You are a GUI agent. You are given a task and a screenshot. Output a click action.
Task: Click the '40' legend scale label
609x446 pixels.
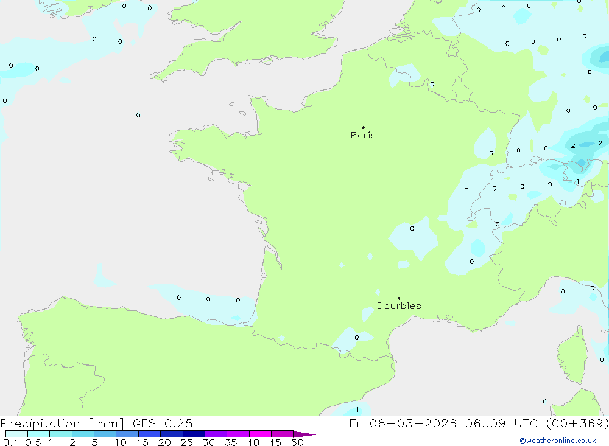pyautogui.click(x=253, y=442)
